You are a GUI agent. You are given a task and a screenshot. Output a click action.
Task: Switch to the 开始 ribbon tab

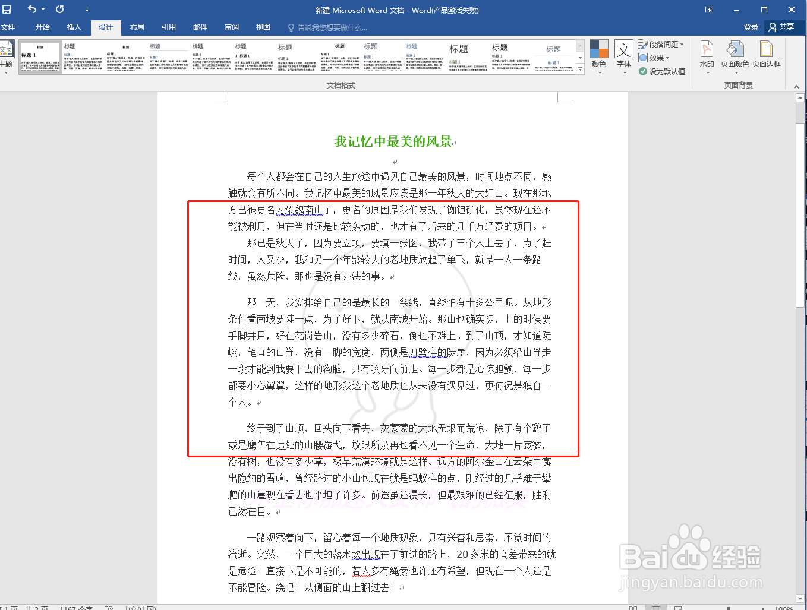point(42,27)
